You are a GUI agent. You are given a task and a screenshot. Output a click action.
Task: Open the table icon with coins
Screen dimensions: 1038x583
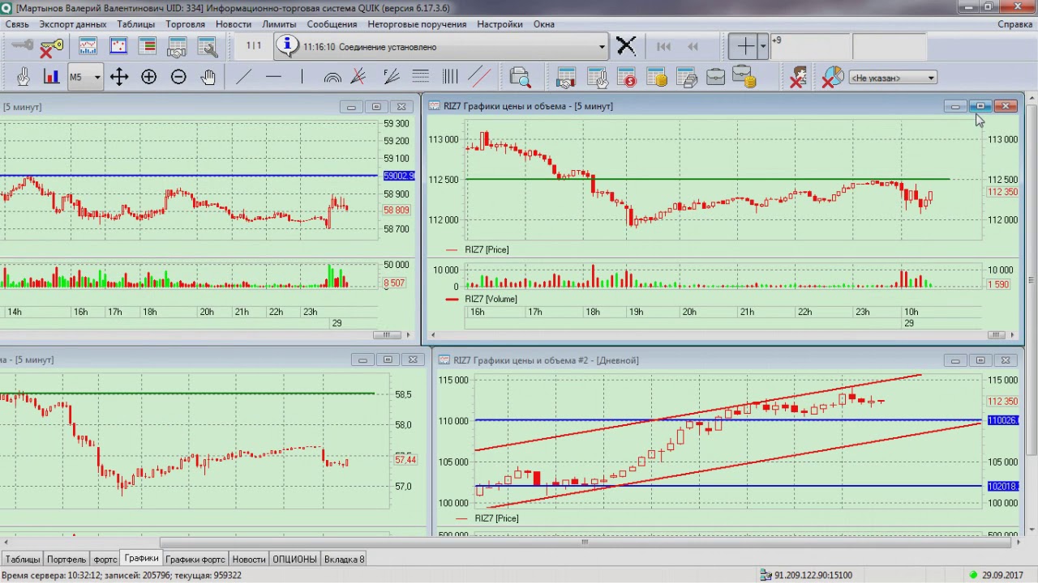pos(656,78)
